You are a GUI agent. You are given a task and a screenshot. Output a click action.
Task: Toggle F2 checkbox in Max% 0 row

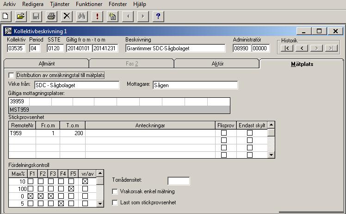coord(41,196)
